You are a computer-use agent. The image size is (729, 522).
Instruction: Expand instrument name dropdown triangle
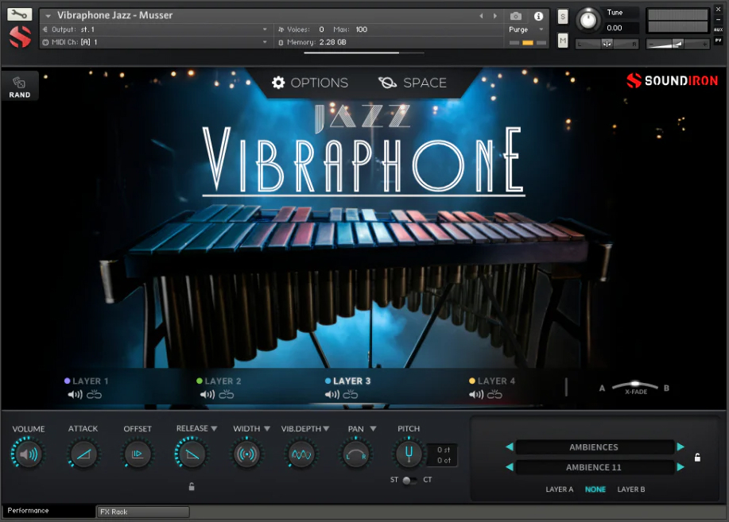48,16
